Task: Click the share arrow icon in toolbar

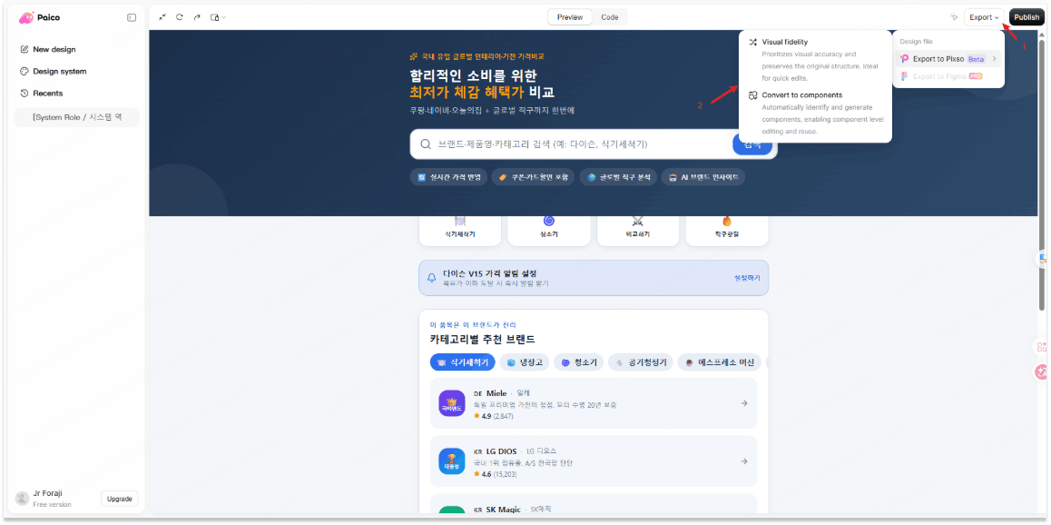Action: tap(197, 16)
